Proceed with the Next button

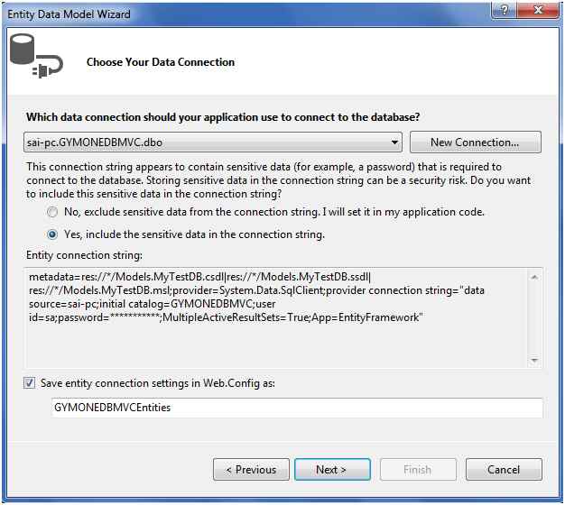click(x=332, y=470)
